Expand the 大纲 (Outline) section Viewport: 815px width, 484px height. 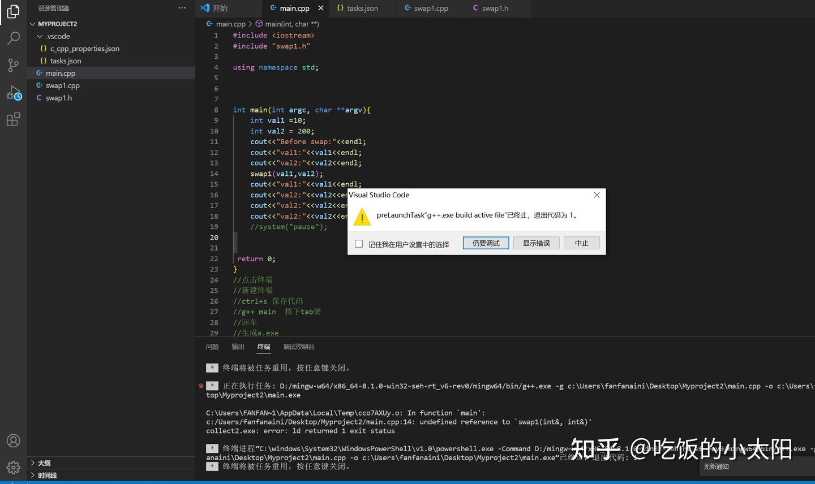pyautogui.click(x=44, y=463)
